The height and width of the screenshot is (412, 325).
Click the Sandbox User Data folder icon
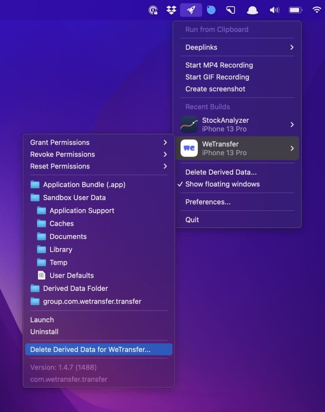point(35,198)
